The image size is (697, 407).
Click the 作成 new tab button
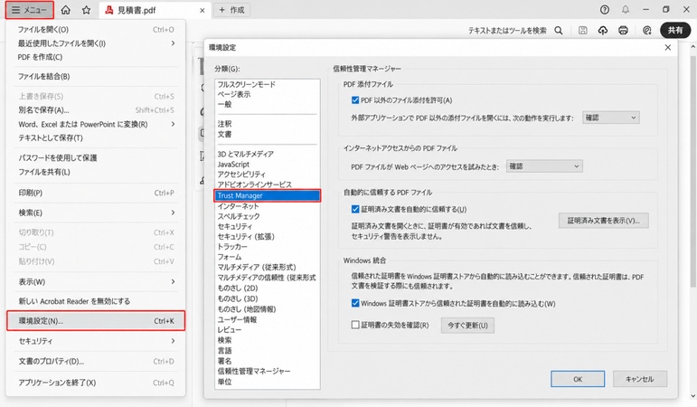point(232,10)
